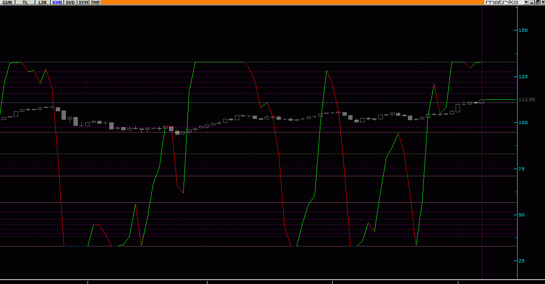Open the SYM tab
This screenshot has width=545, height=284.
(x=83, y=2)
